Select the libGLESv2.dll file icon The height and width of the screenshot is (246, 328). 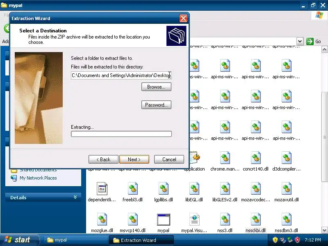tap(225, 189)
